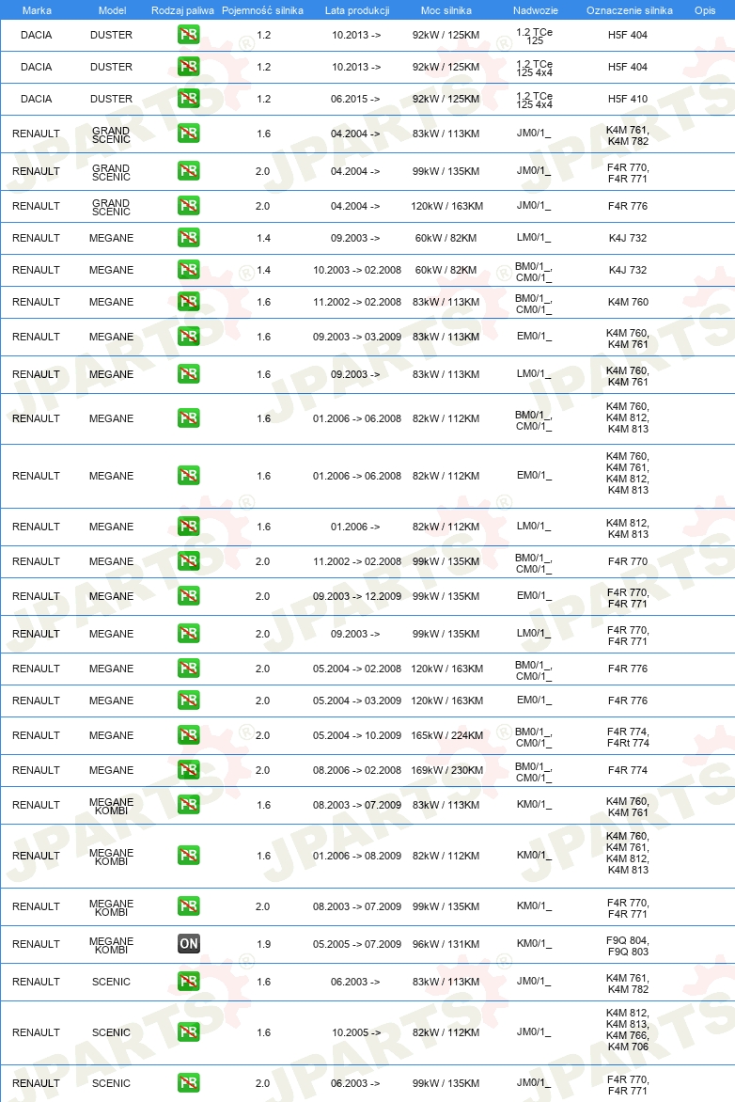The image size is (735, 1102).
Task: Click the Oznaczenie silnika column header
Action: [630, 10]
